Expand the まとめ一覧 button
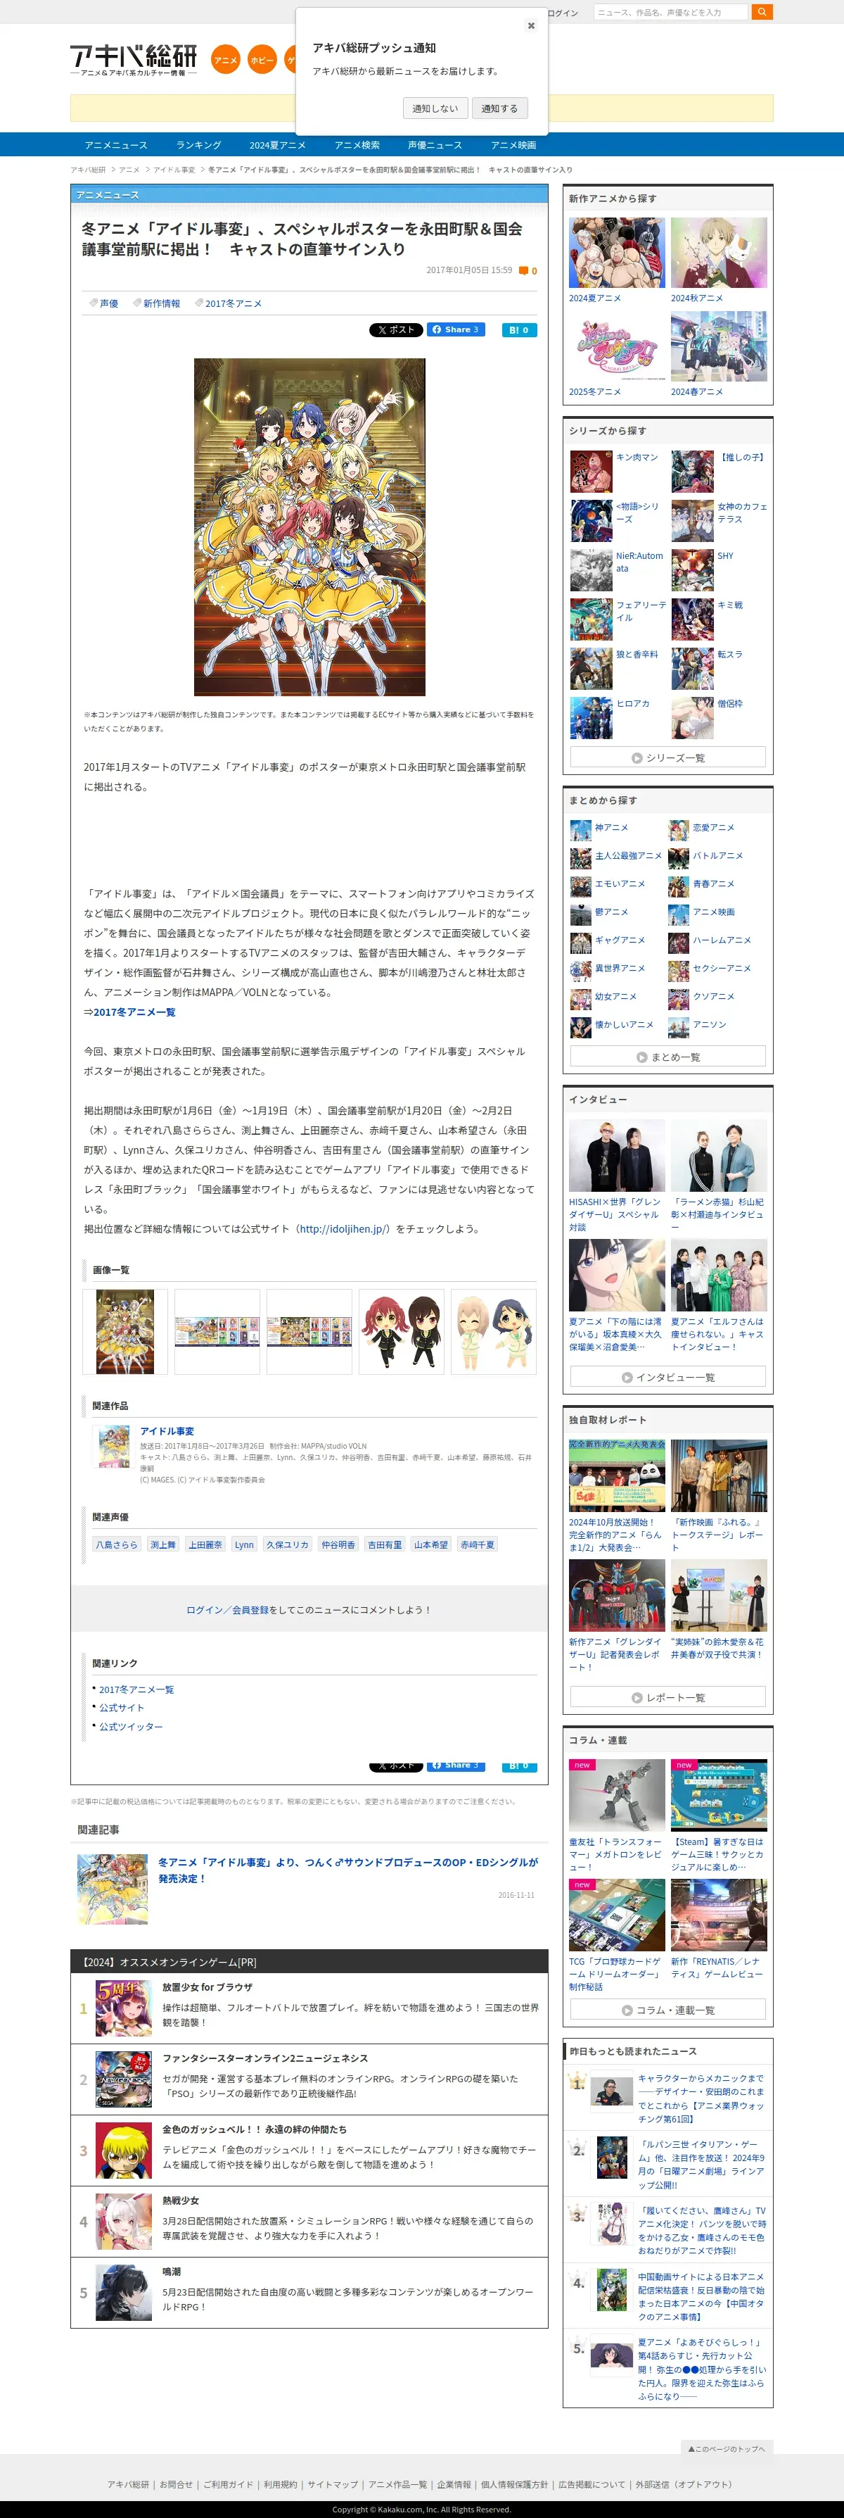This screenshot has height=2518, width=844. coord(668,1057)
